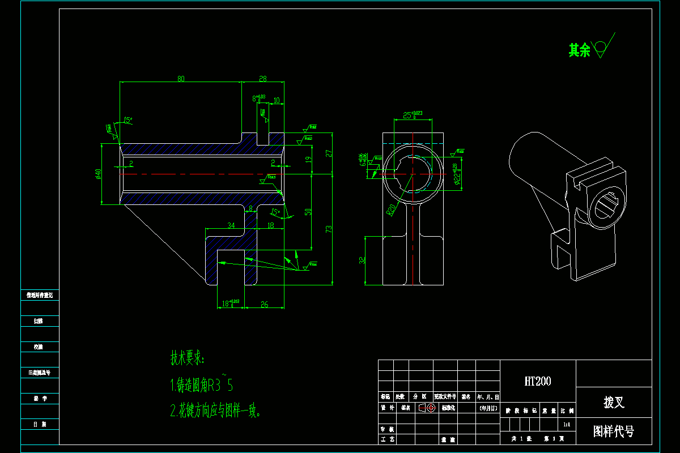Screen dimensions: 680x453
Task: Click the 18 toleranced slot width dimension
Action: click(231, 304)
